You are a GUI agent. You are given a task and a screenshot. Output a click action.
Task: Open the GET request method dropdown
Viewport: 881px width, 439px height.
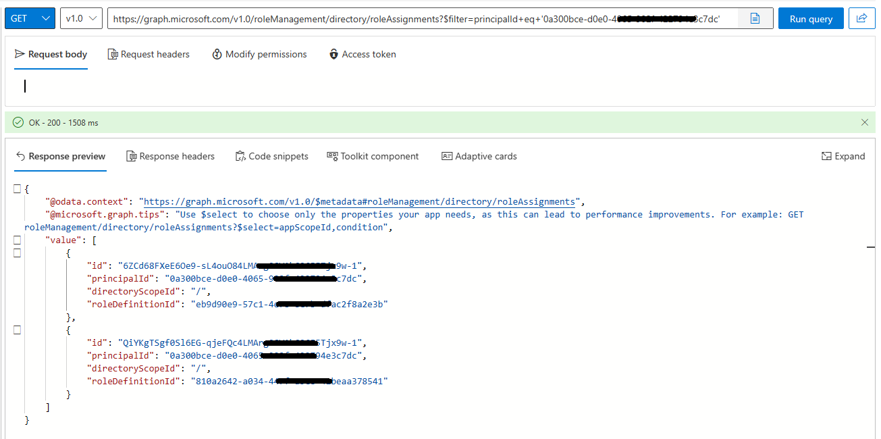pos(29,18)
